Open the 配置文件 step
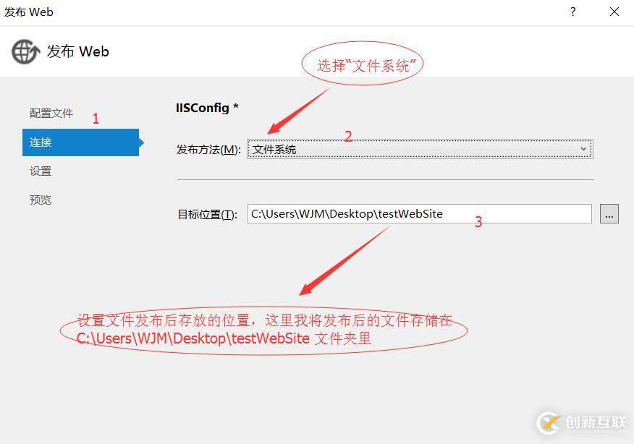The image size is (634, 444). [51, 113]
